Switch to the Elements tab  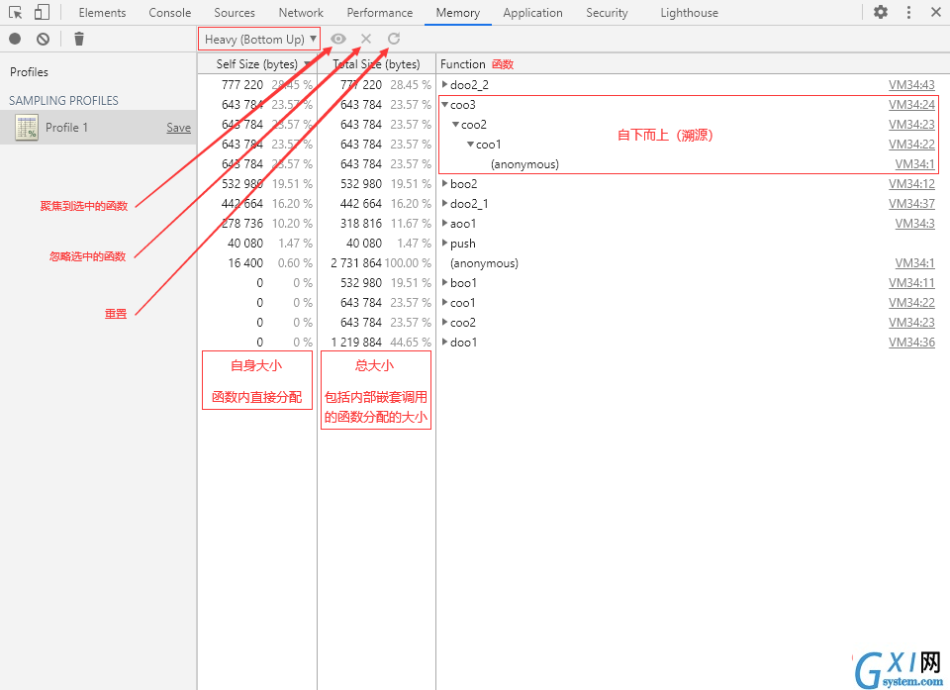tap(102, 13)
